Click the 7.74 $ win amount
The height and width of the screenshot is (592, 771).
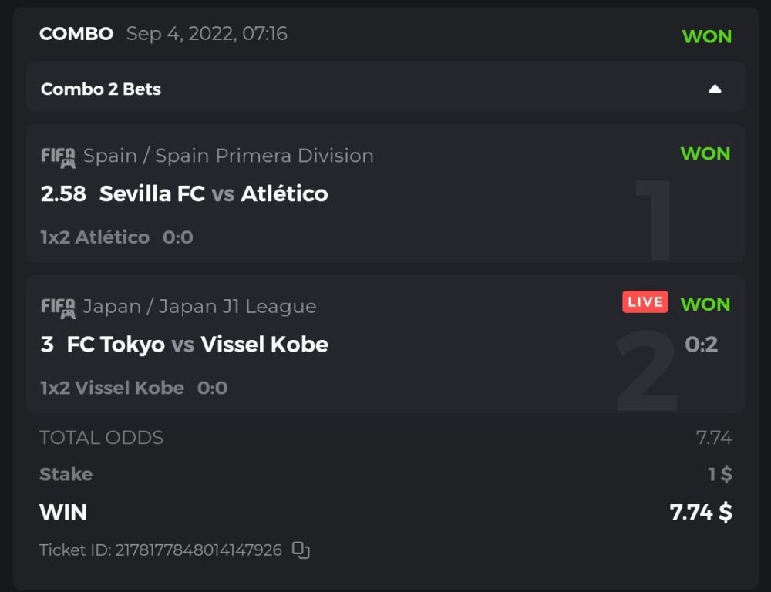coord(701,513)
